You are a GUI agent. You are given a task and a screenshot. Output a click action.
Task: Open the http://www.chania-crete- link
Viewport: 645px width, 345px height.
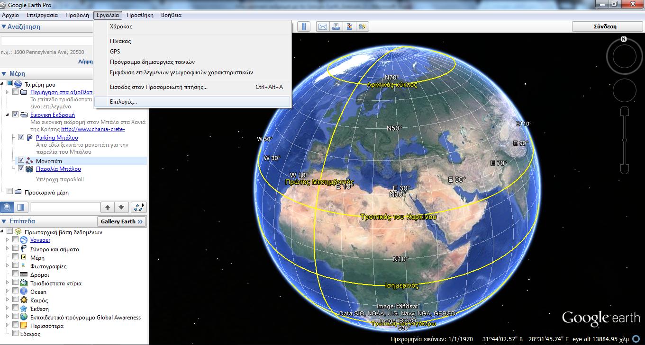(x=93, y=129)
